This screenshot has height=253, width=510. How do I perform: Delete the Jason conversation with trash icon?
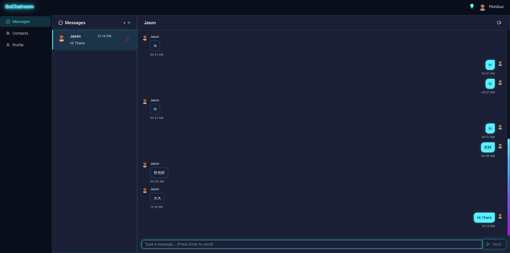click(x=127, y=40)
